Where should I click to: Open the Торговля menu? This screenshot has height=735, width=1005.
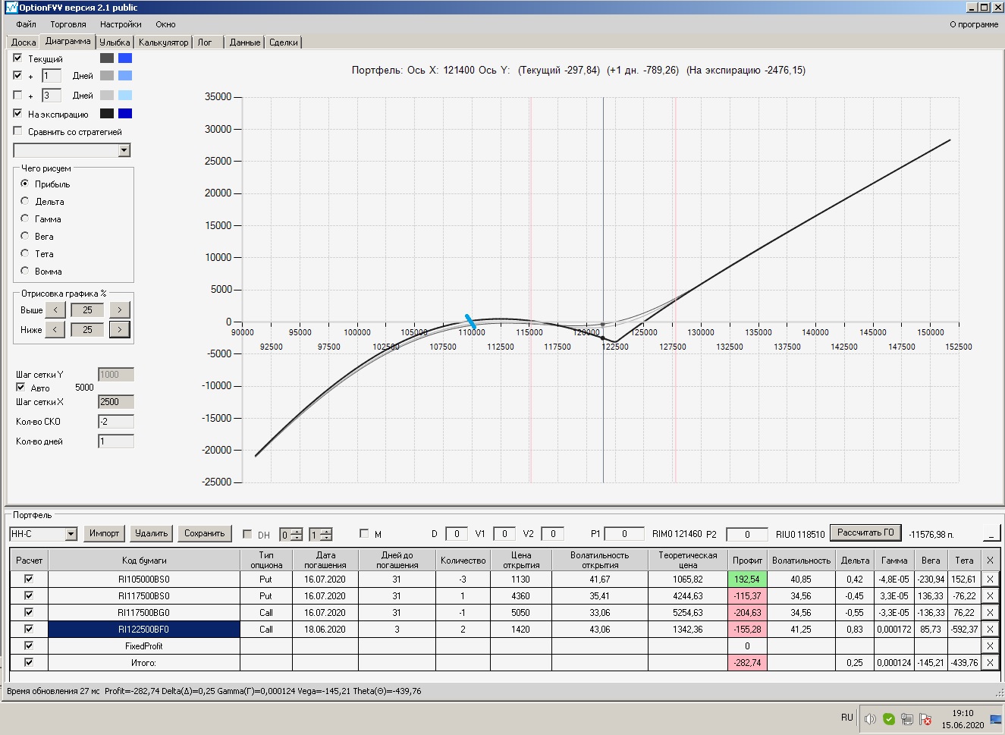[x=68, y=24]
